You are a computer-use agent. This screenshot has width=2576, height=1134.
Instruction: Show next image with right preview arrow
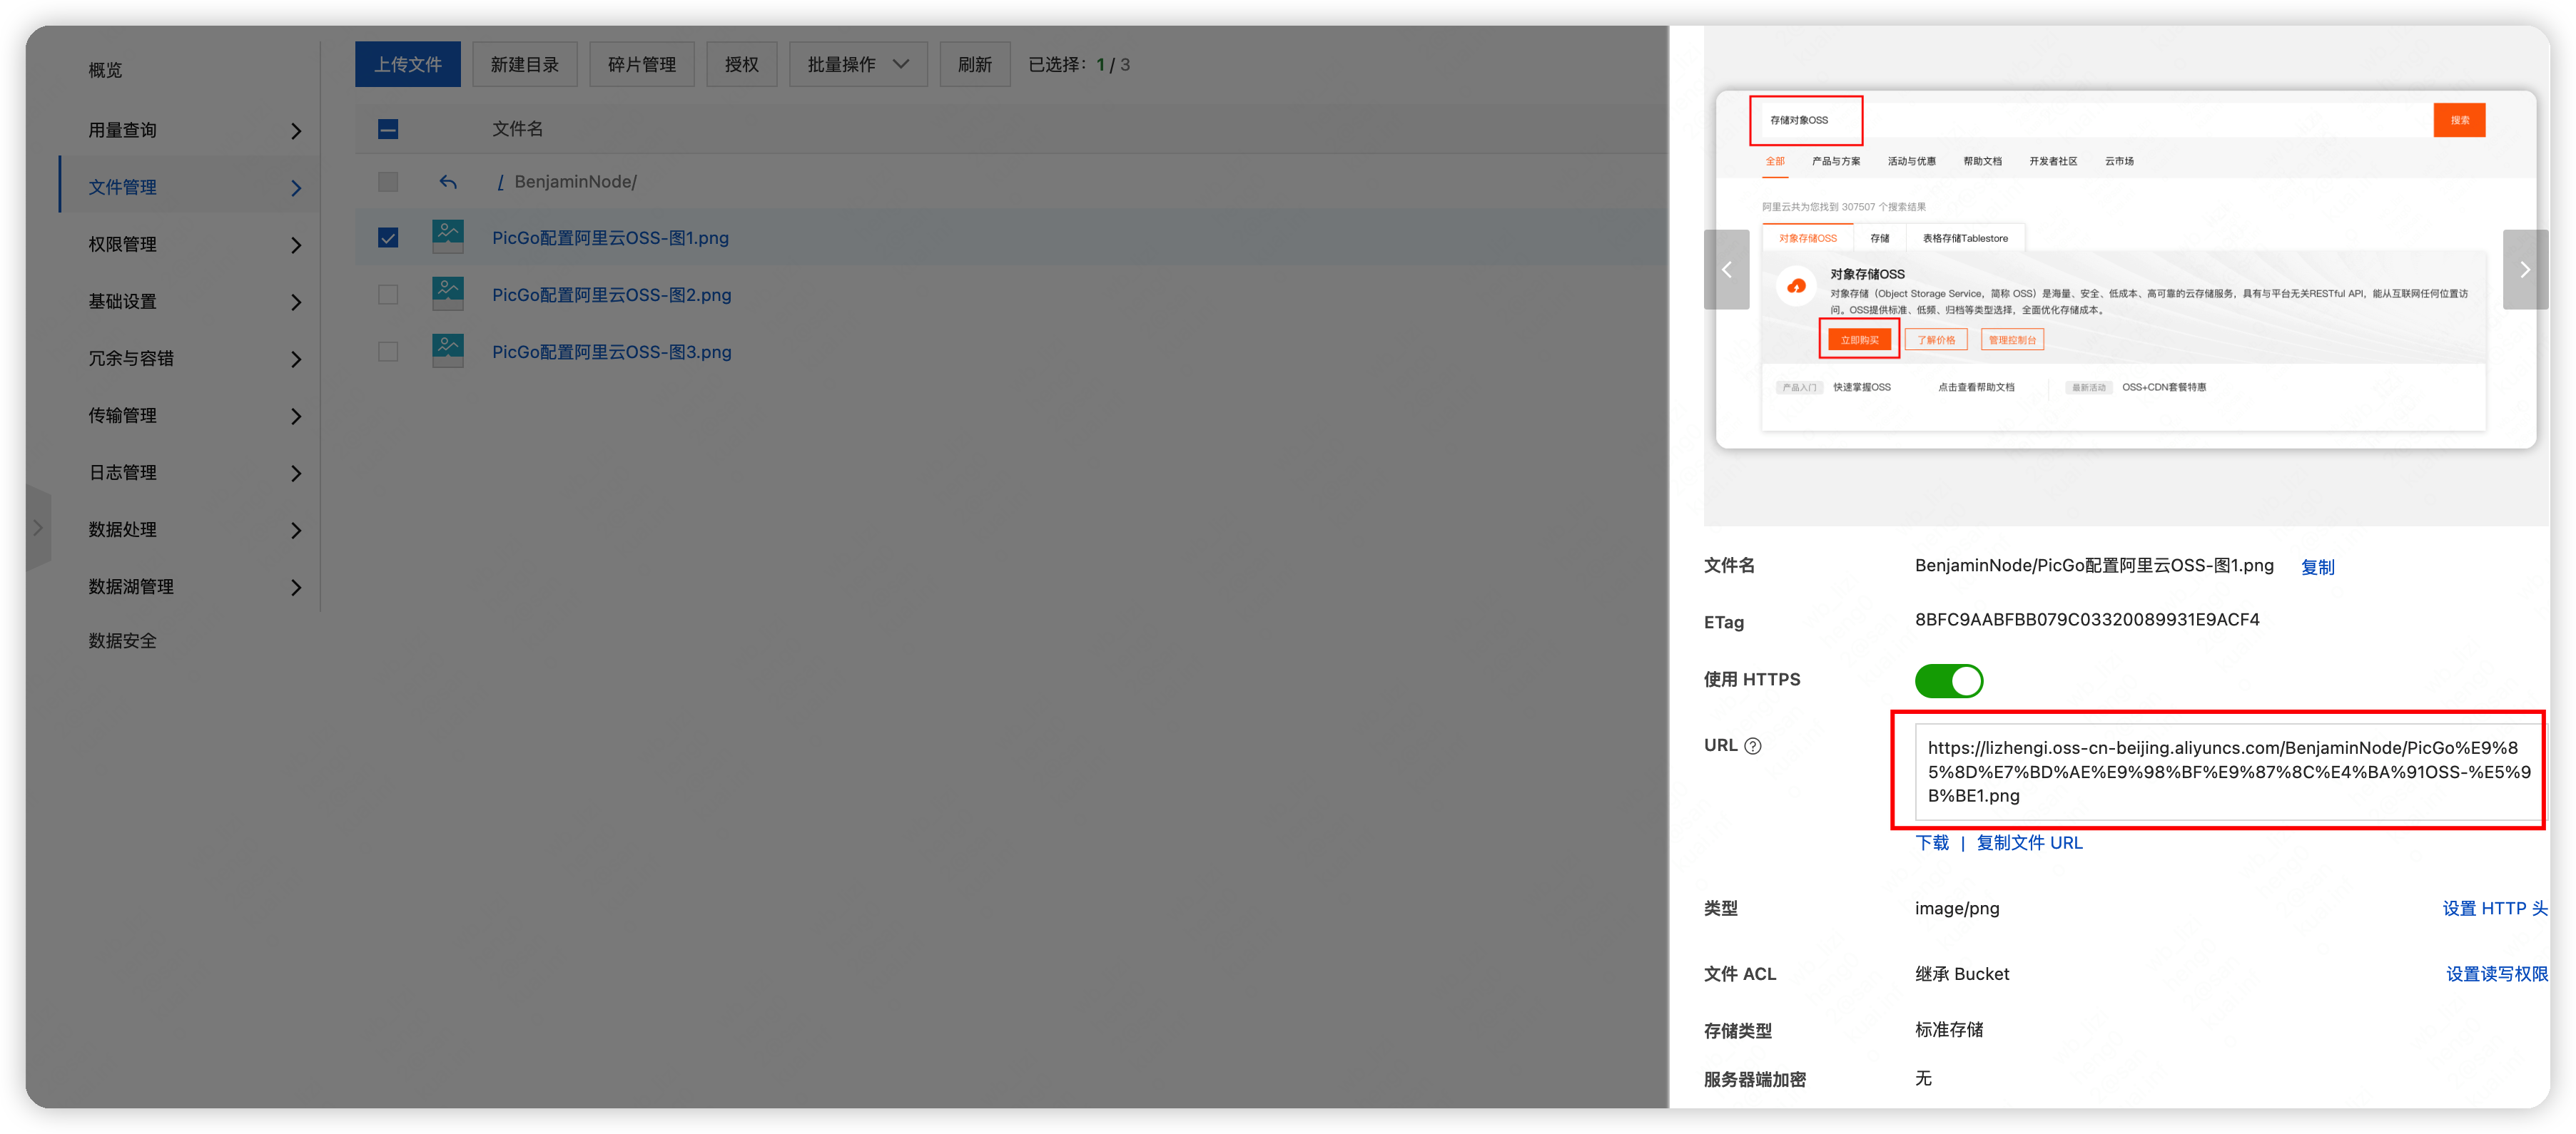[x=2524, y=270]
